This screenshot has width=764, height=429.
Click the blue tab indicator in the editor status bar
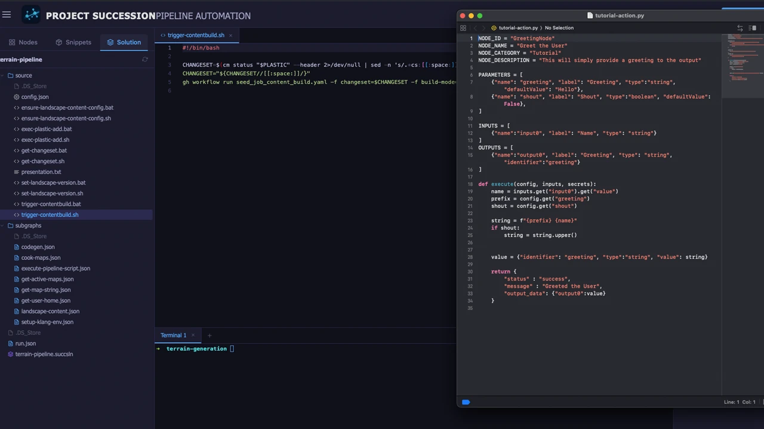click(466, 402)
